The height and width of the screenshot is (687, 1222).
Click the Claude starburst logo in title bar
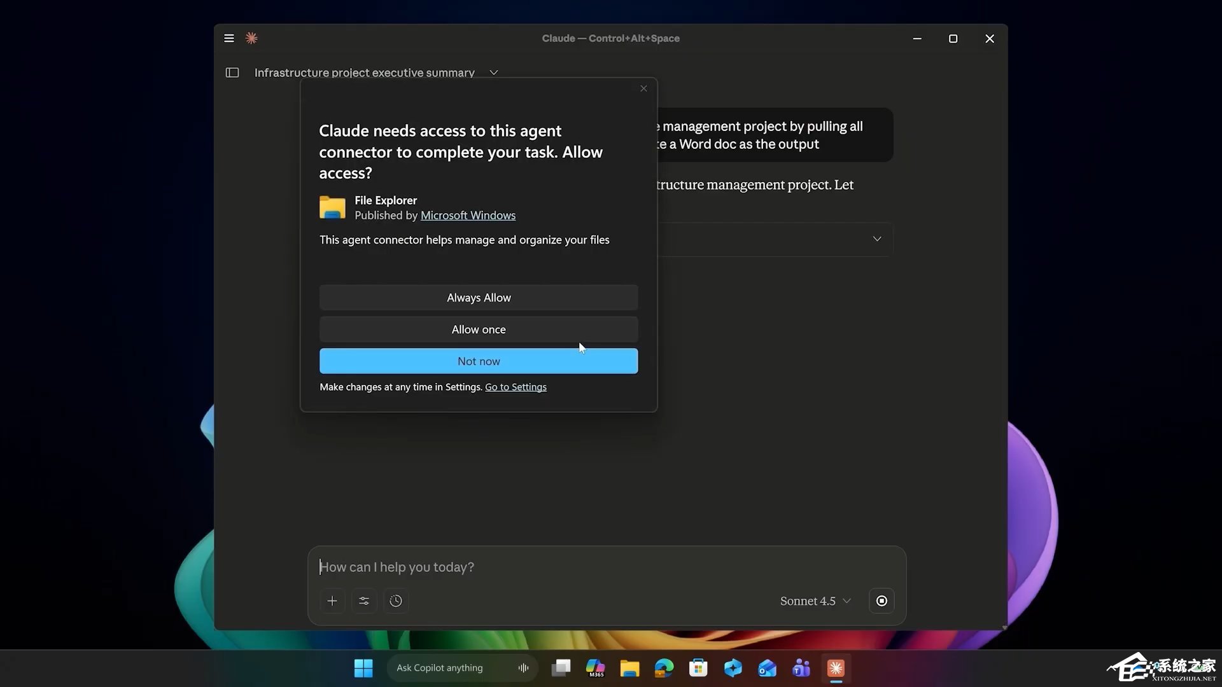point(251,38)
